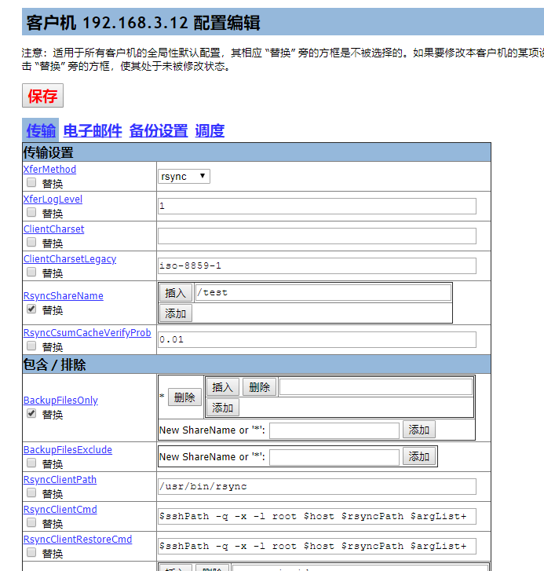Check the XferLogLevel 替换 checkbox
This screenshot has height=571, width=544.
[x=31, y=212]
